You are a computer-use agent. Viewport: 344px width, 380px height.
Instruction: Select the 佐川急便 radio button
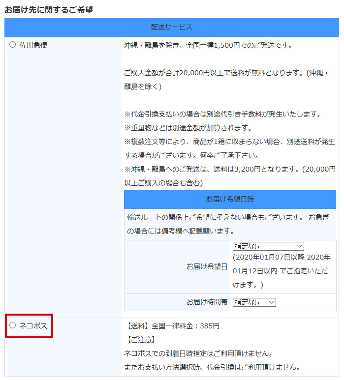coord(13,45)
